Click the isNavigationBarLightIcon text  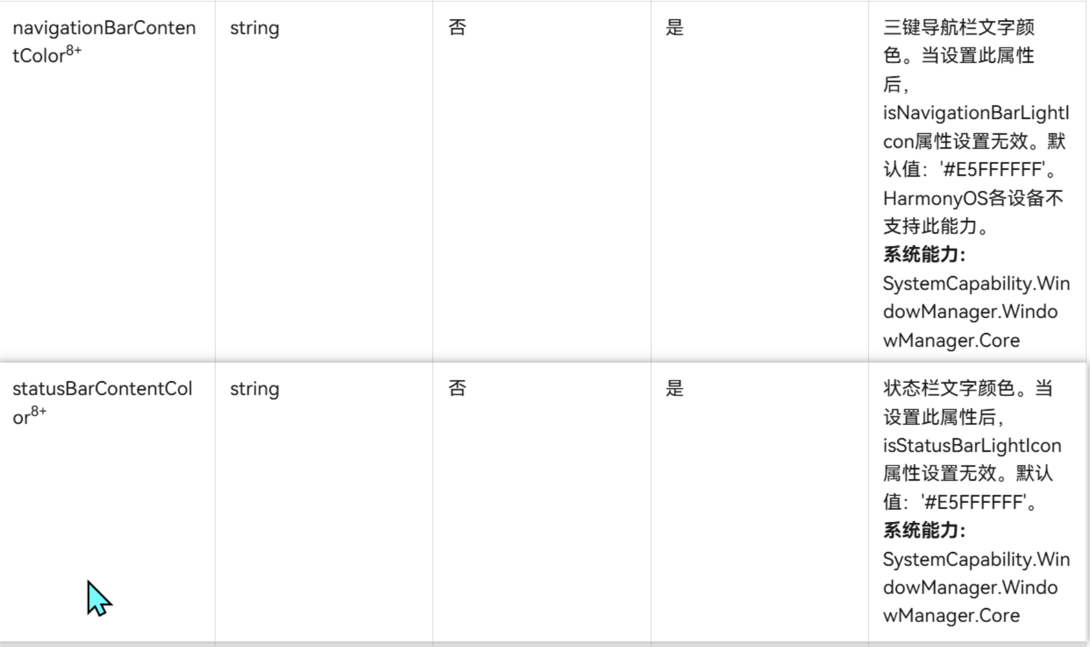(x=975, y=113)
